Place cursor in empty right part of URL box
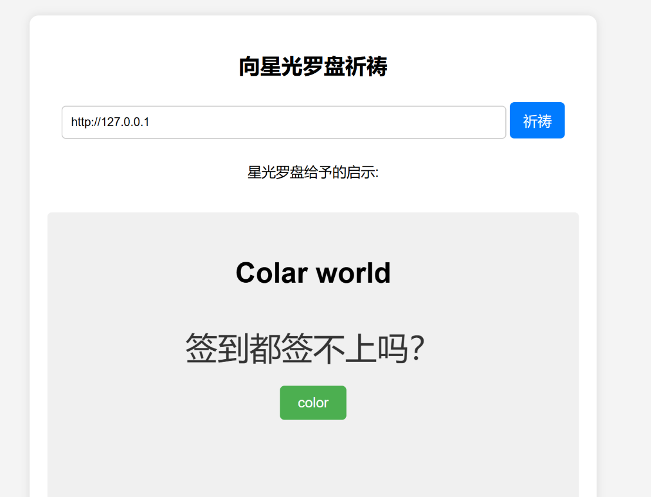The height and width of the screenshot is (497, 651). point(382,122)
